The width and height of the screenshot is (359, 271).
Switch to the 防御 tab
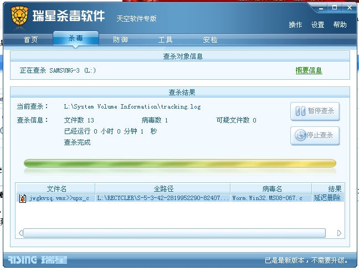(x=120, y=40)
